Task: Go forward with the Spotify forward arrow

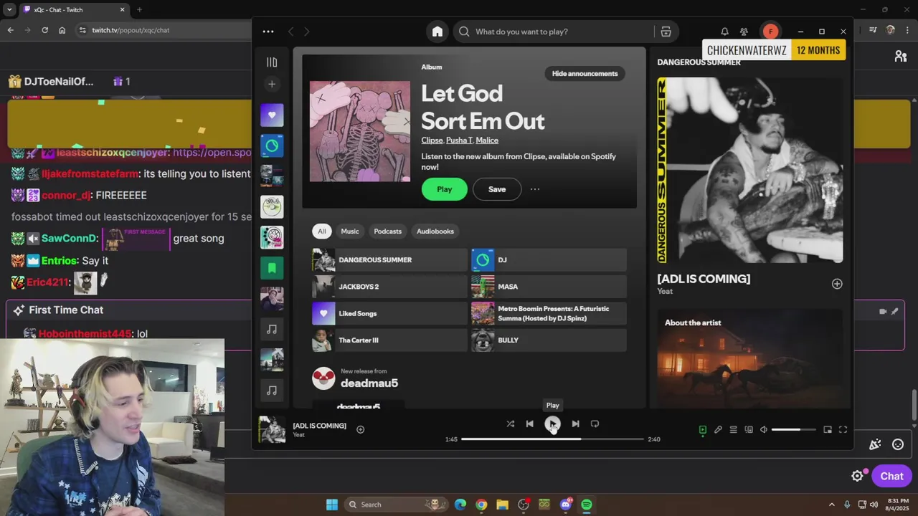Action: click(307, 32)
